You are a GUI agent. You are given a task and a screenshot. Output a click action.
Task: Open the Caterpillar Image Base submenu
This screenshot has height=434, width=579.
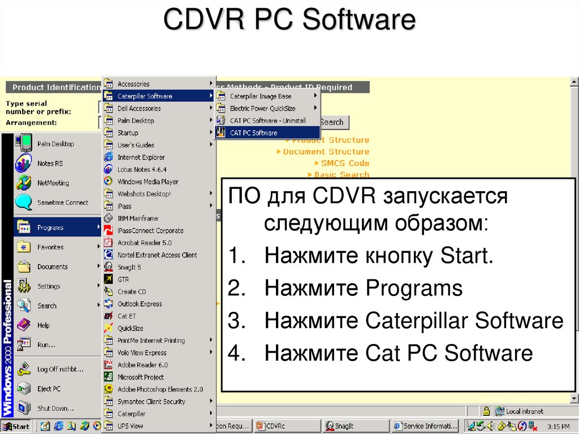point(267,96)
